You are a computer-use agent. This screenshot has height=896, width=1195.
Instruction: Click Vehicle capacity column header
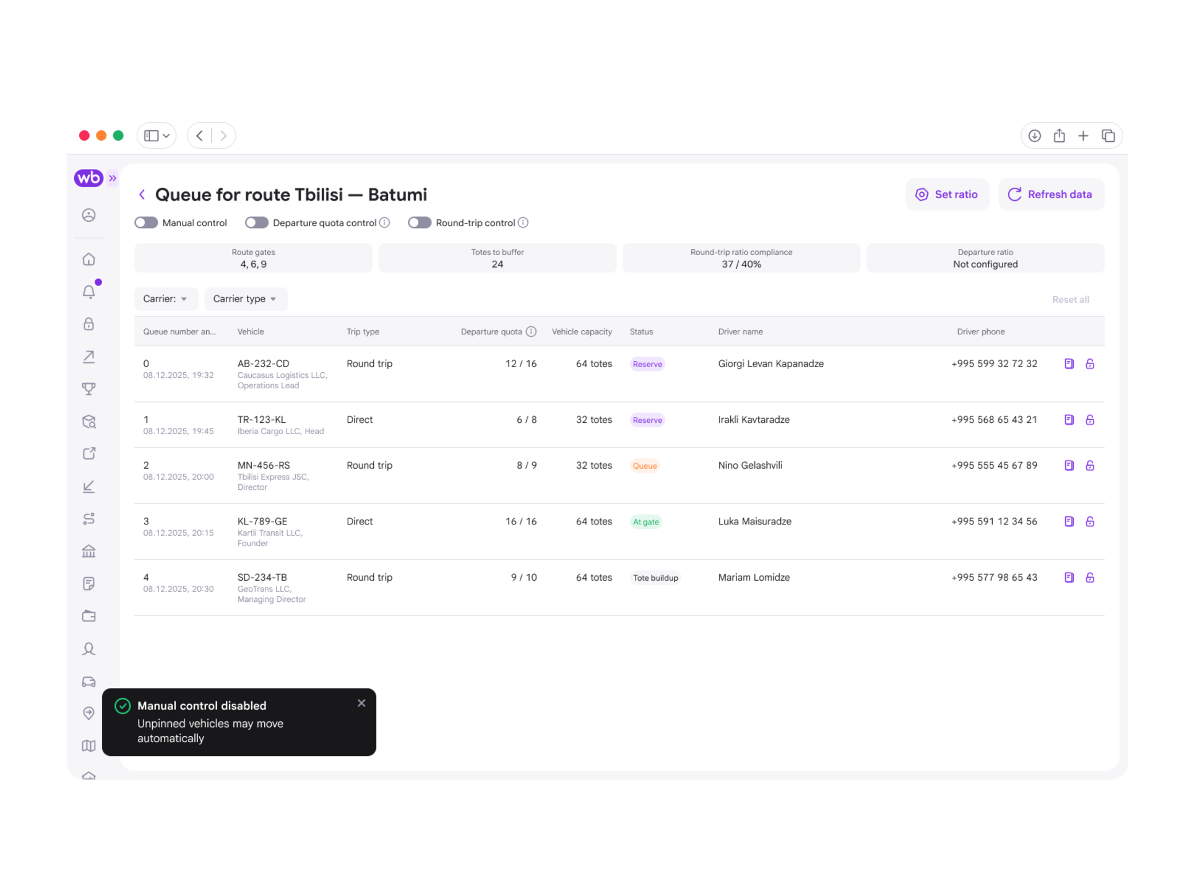(581, 331)
